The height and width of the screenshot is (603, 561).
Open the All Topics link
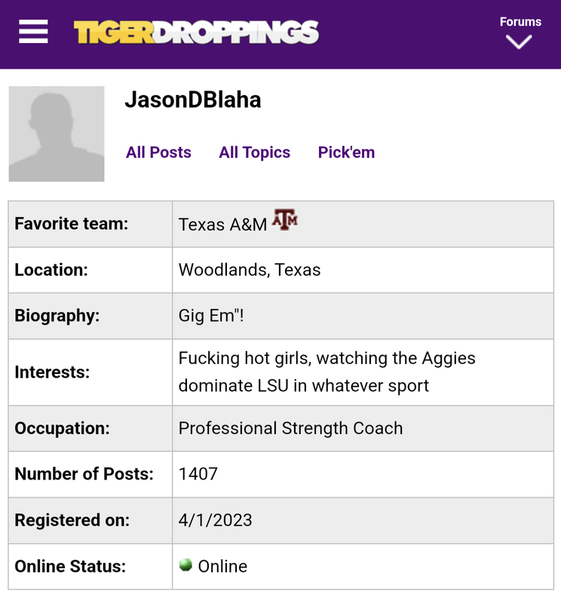254,152
